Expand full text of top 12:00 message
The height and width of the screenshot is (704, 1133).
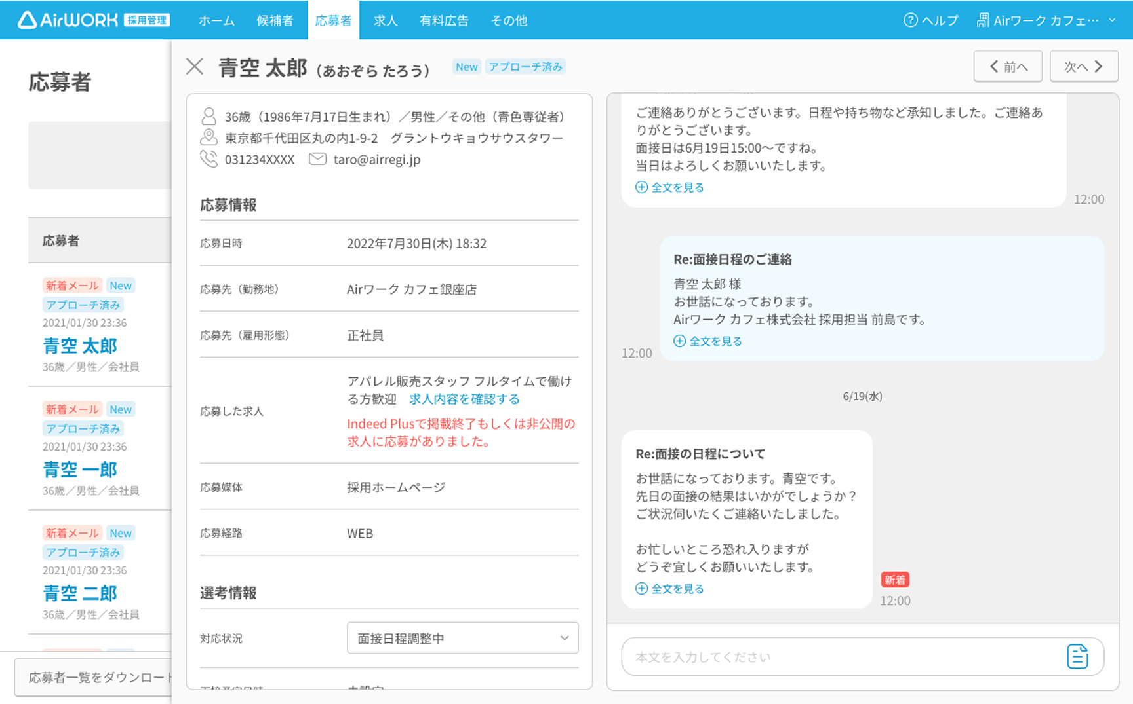[670, 187]
